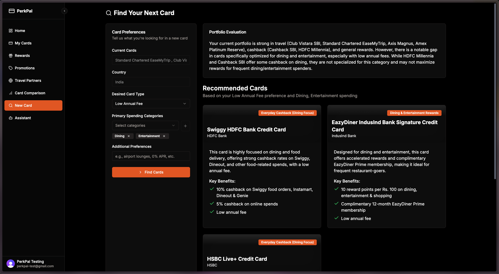The image size is (499, 274).
Task: Click the perkpal-test@gmail.com account email
Action: (x=35, y=266)
